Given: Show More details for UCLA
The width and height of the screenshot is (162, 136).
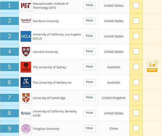Looking at the screenshot, I should point(89,36).
